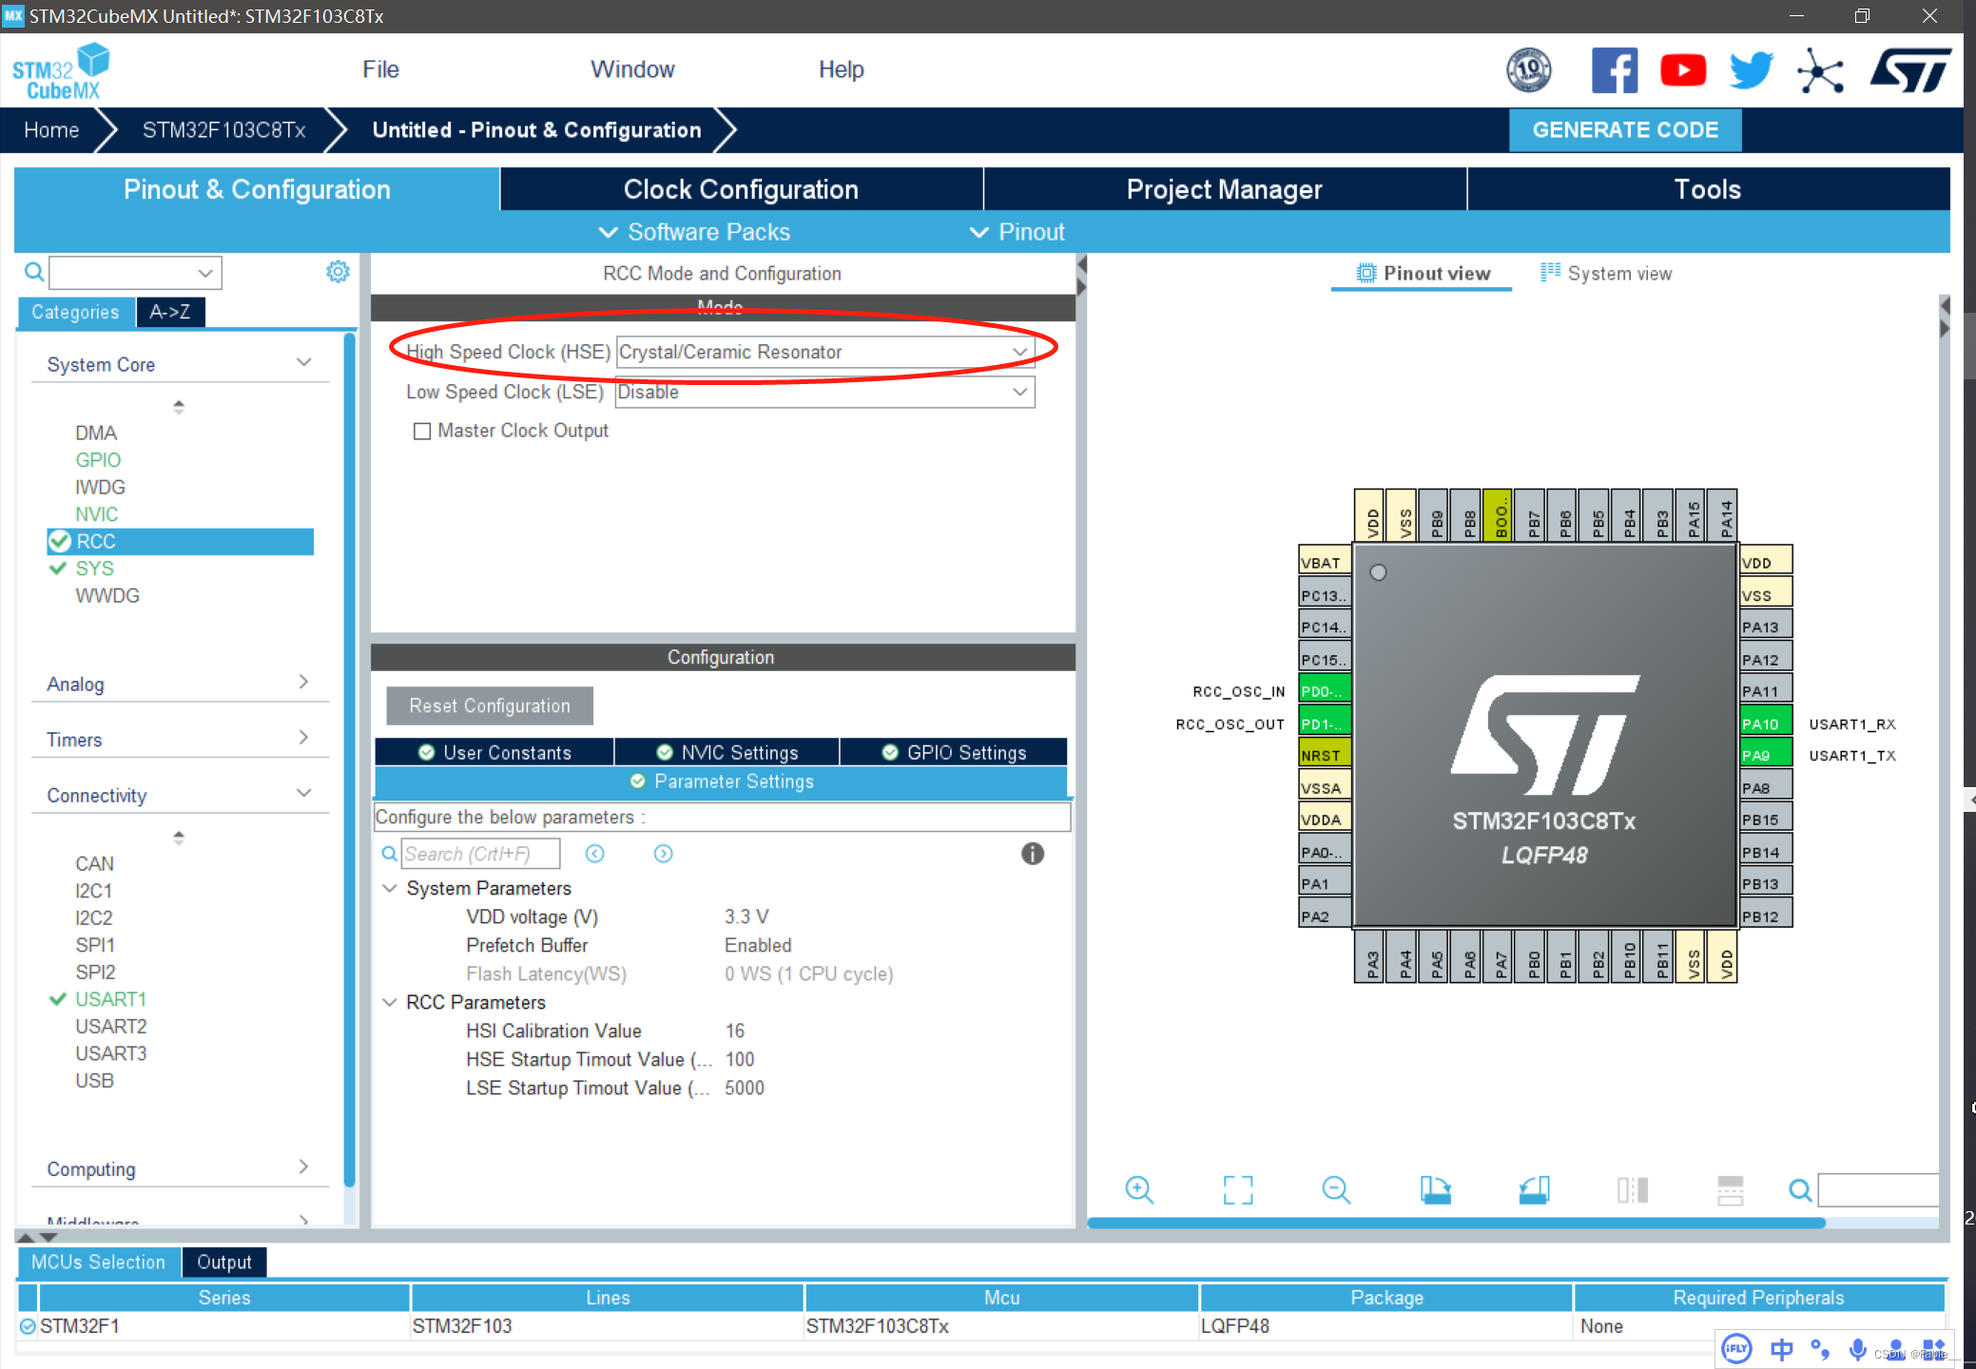The width and height of the screenshot is (1976, 1369).
Task: Switch to Clock Configuration tab
Action: (x=741, y=189)
